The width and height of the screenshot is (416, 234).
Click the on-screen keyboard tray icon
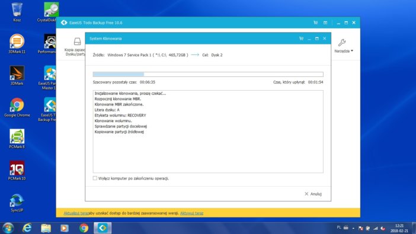click(x=346, y=227)
